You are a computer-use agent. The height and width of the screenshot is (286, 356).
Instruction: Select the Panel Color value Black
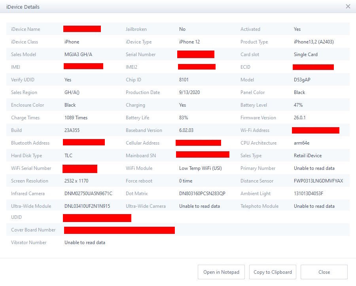coord(299,92)
